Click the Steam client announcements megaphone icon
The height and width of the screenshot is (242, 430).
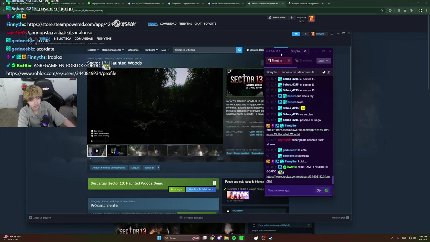296,34
